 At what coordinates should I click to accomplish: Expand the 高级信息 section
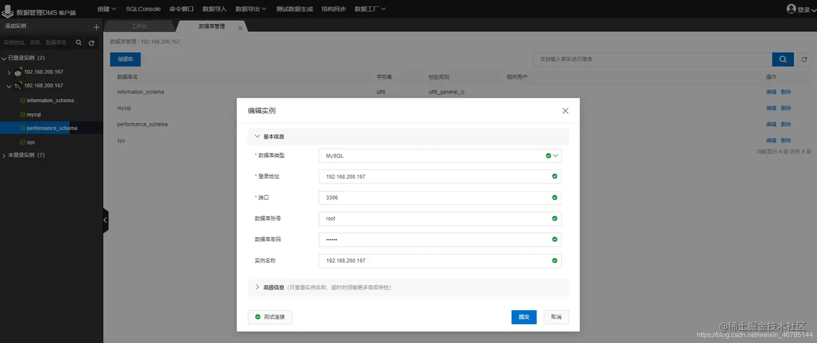257,287
